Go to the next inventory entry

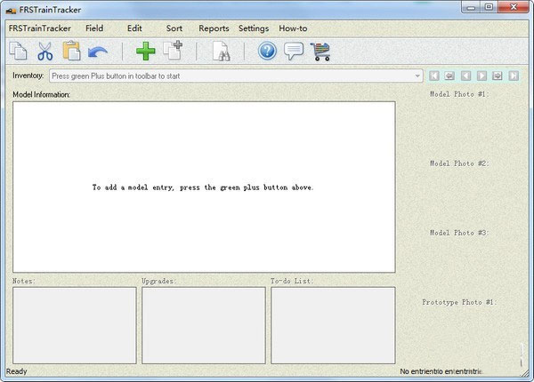481,76
